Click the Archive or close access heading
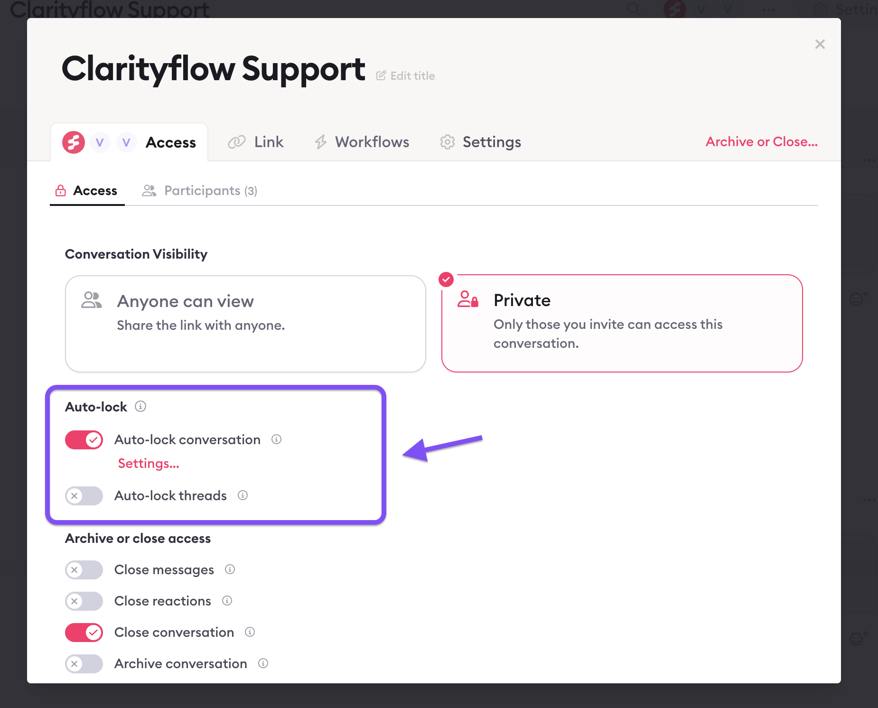 click(138, 539)
